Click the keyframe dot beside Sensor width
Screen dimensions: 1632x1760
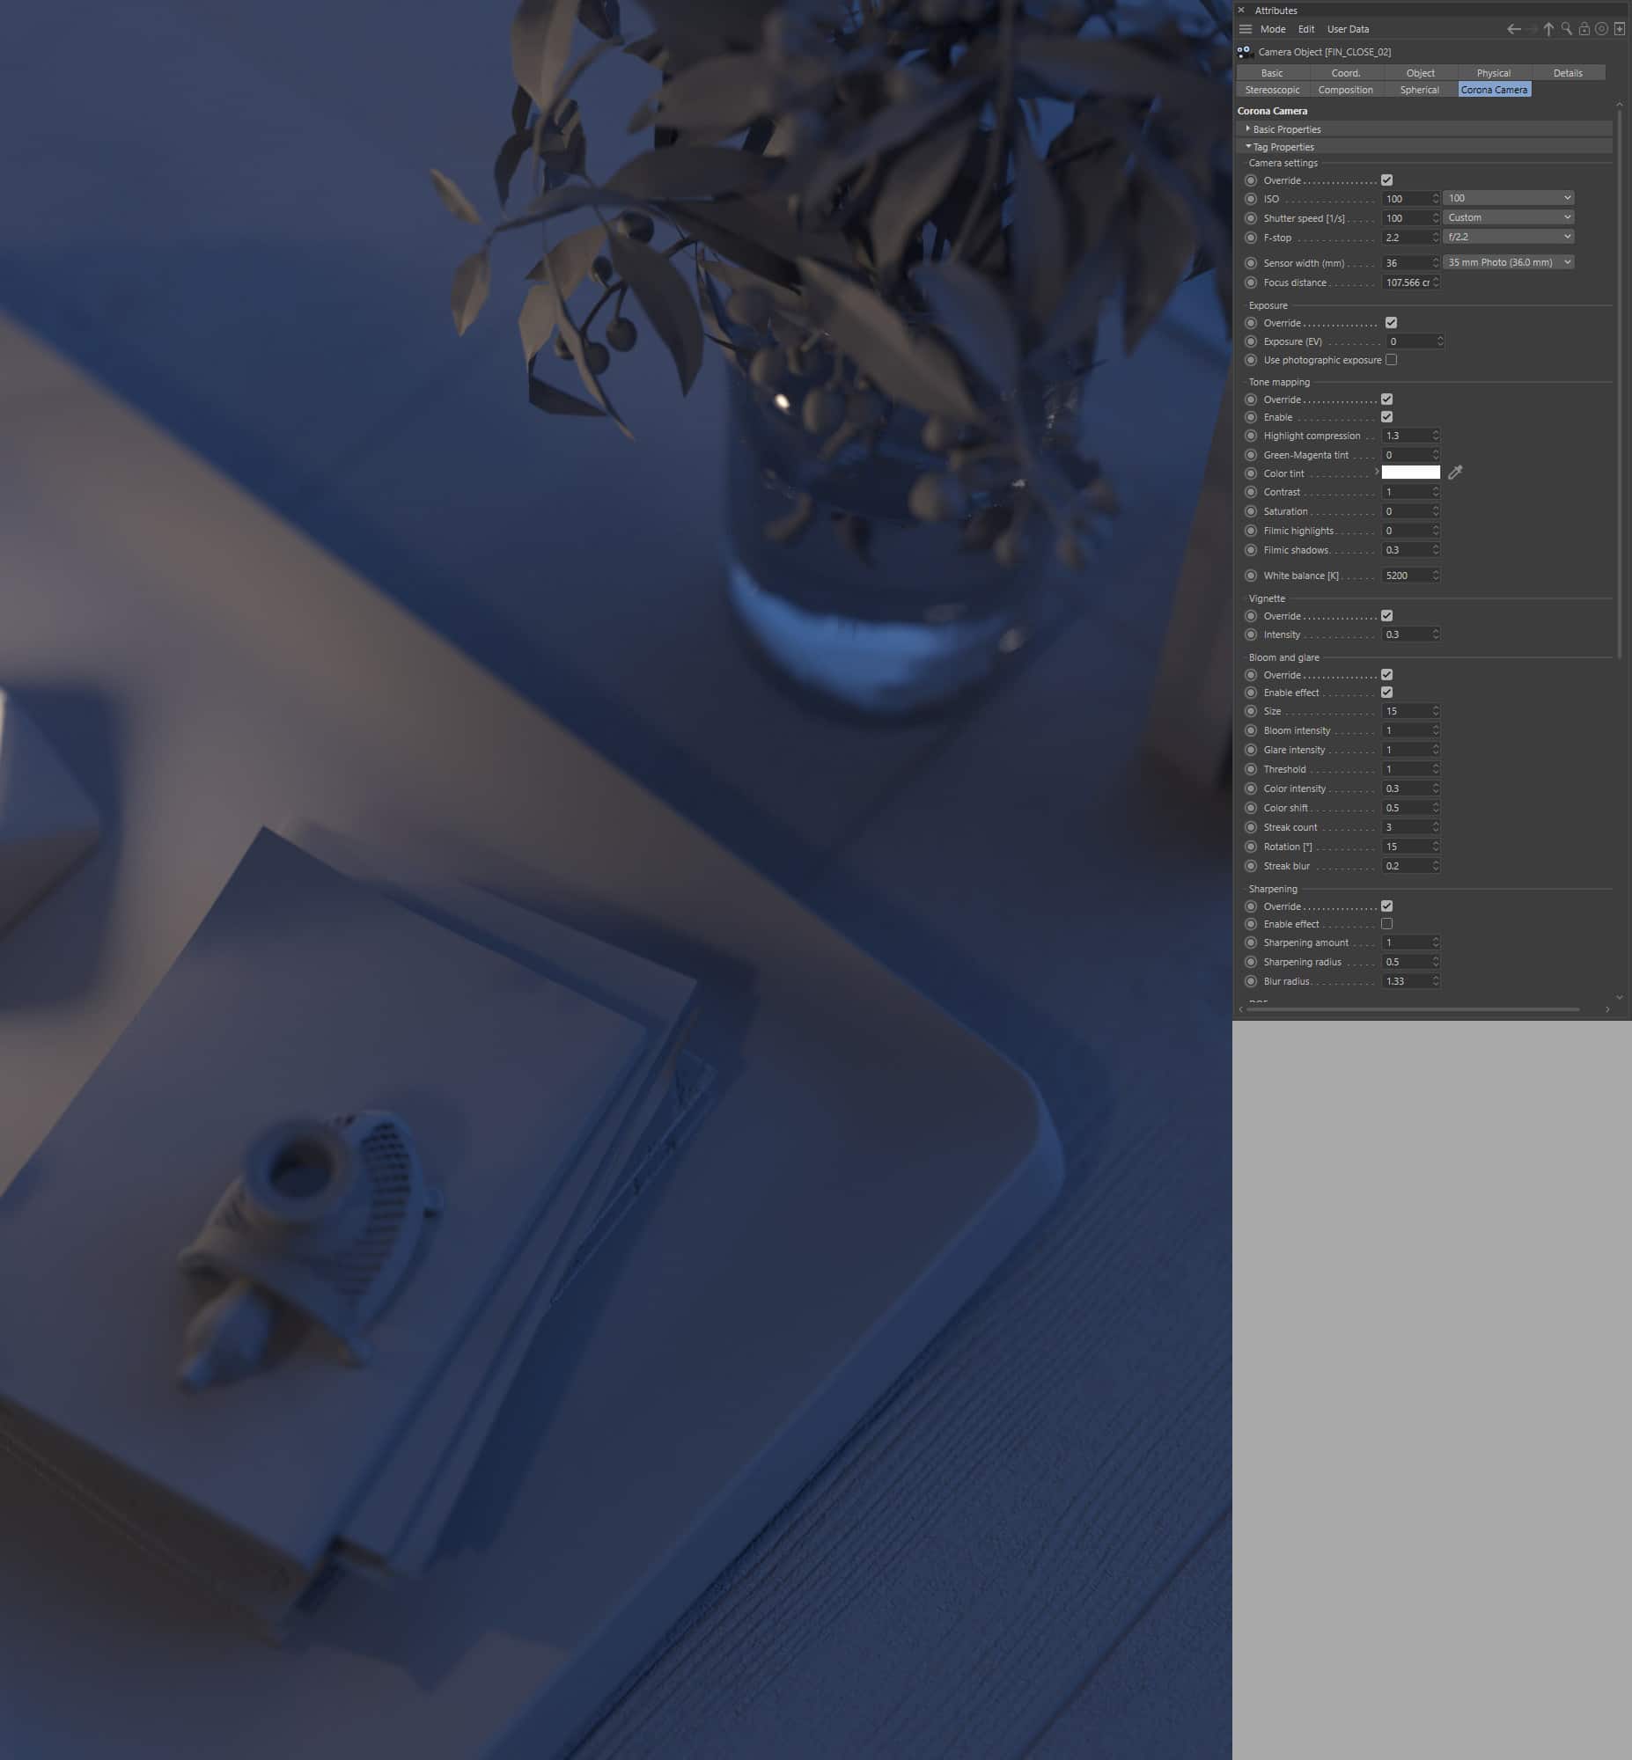1251,263
